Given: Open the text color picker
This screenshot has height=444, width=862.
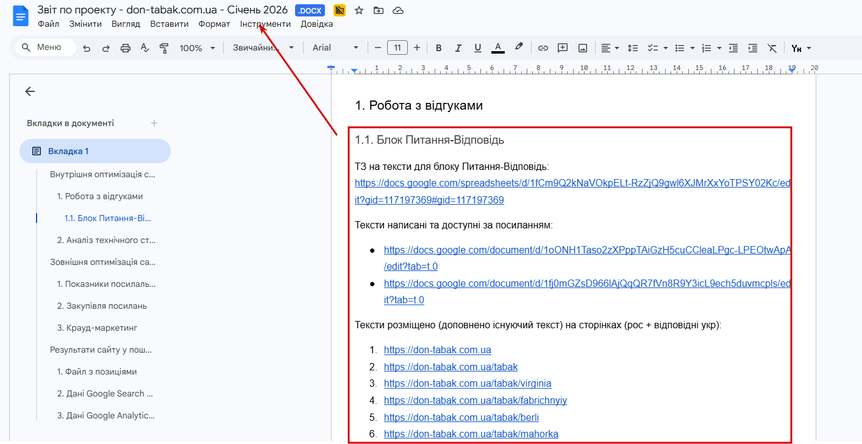Looking at the screenshot, I should point(498,48).
